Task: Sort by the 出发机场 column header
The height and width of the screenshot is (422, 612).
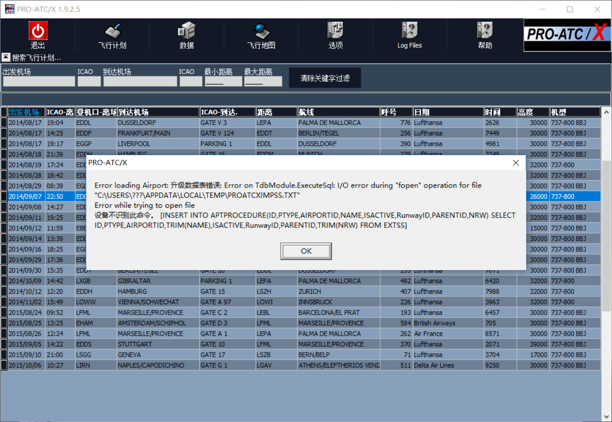Action: click(x=26, y=112)
